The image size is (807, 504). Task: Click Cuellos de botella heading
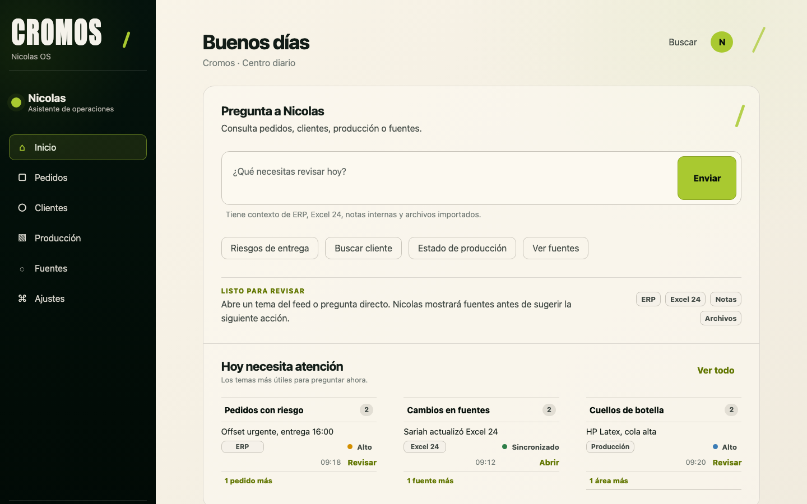coord(627,410)
